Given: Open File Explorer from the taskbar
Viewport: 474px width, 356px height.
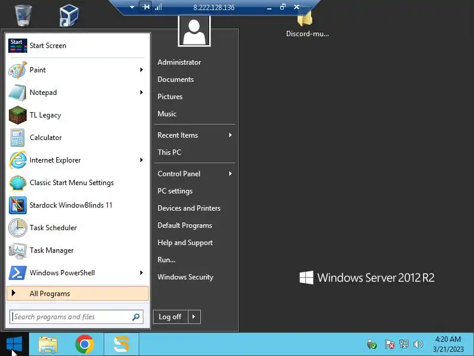Looking at the screenshot, I should point(48,344).
